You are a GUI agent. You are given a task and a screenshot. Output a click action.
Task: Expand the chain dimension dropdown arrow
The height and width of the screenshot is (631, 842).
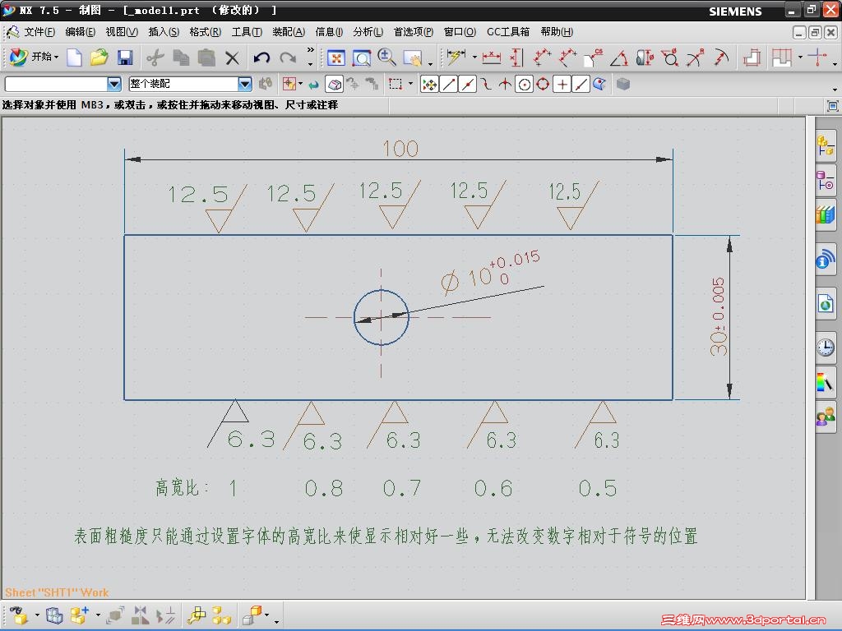[x=800, y=57]
